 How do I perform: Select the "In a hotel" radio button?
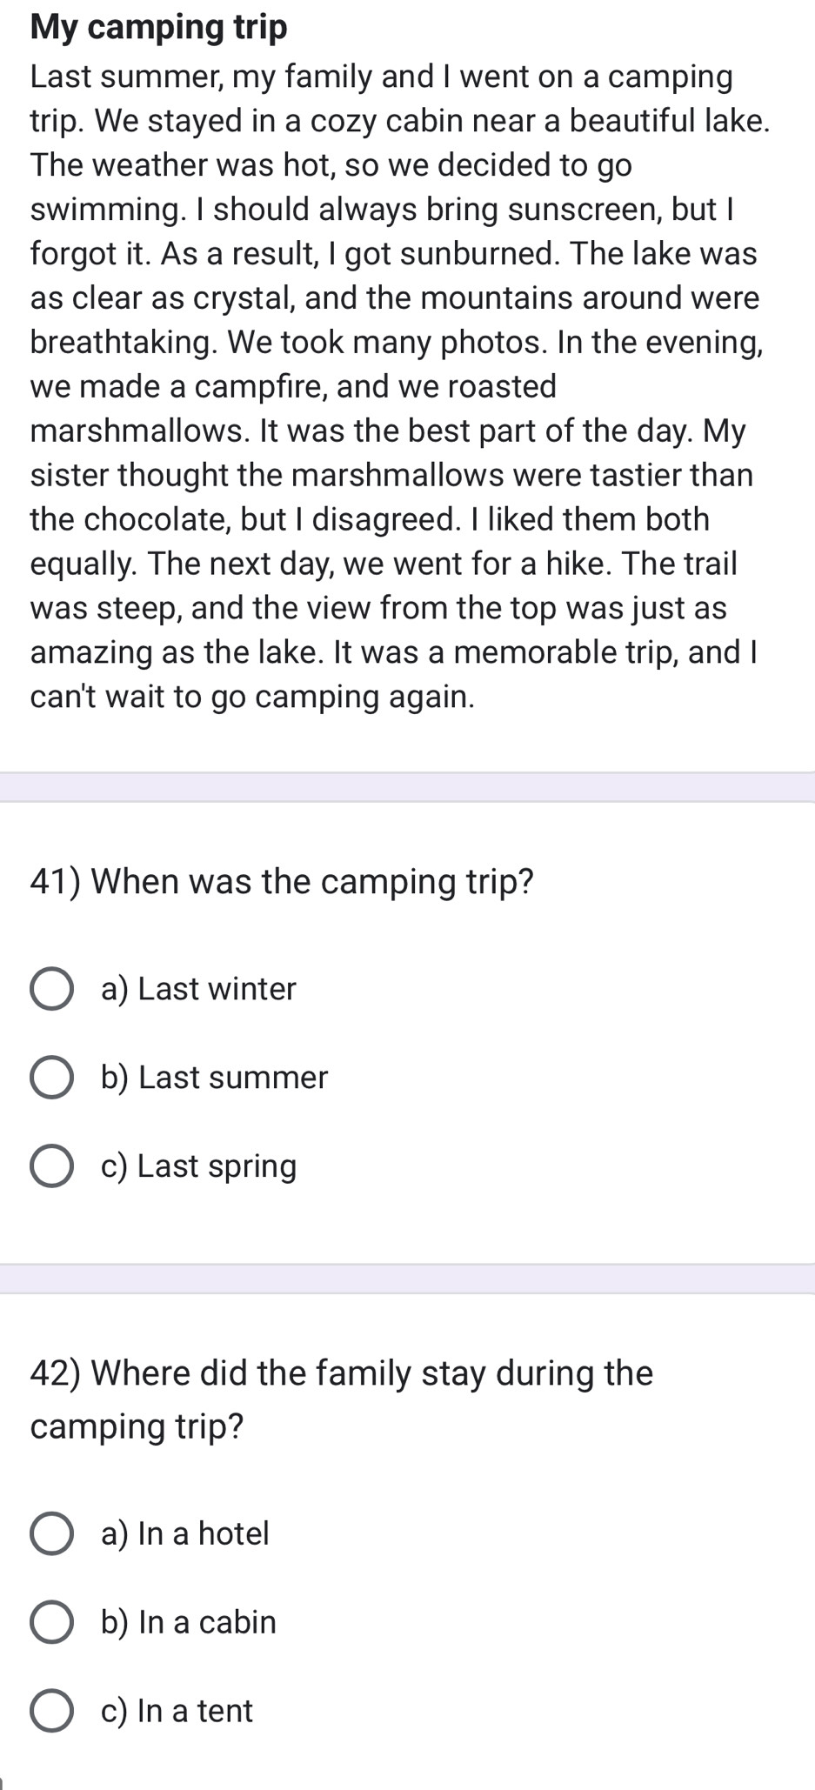click(x=51, y=1533)
